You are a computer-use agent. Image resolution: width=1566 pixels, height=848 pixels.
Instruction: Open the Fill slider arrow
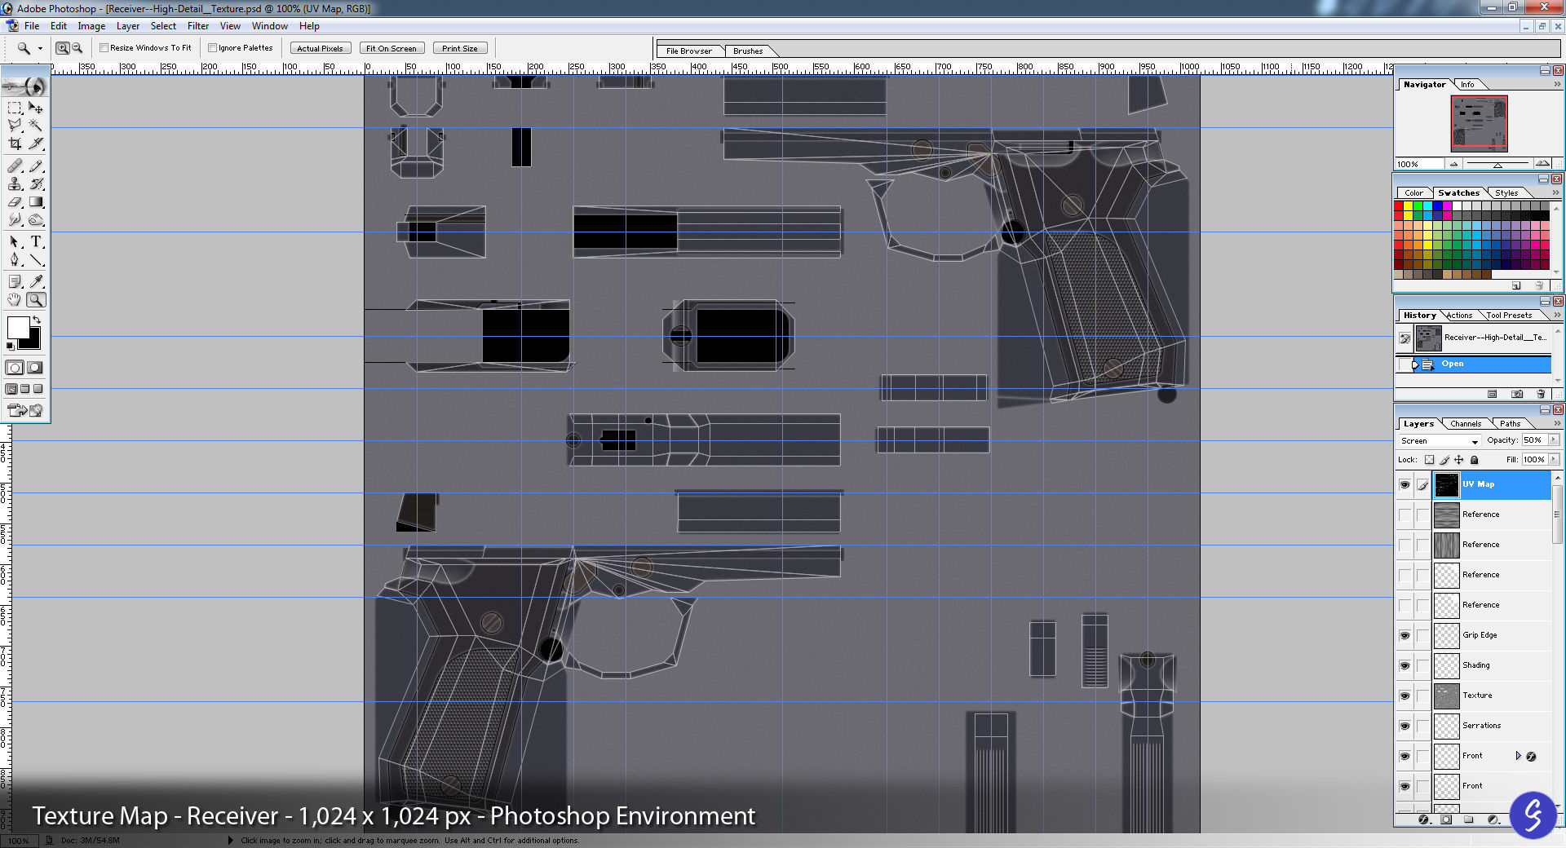[x=1553, y=460]
